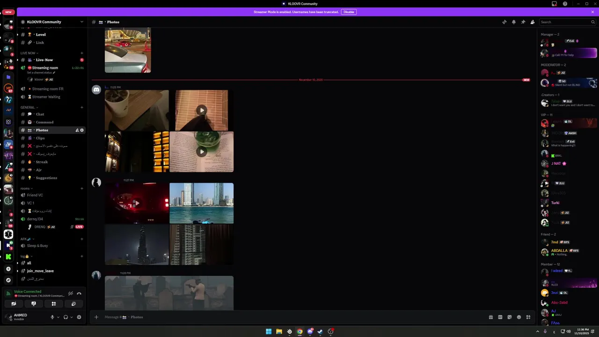The height and width of the screenshot is (337, 599).
Task: Disable Streamer Mode button
Action: 349,12
